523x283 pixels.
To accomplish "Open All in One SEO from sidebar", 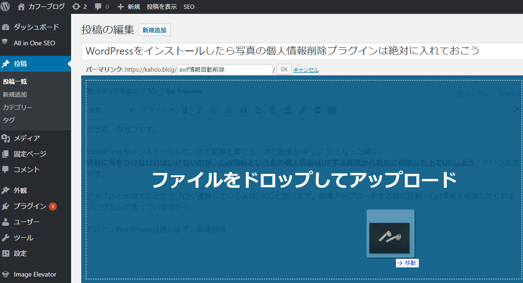I will [x=34, y=43].
